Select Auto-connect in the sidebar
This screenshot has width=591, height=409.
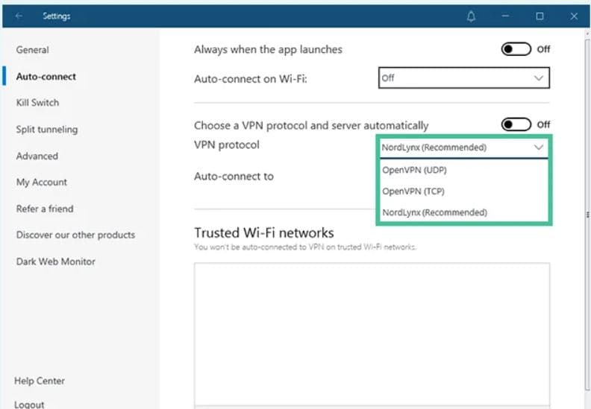[x=46, y=77]
